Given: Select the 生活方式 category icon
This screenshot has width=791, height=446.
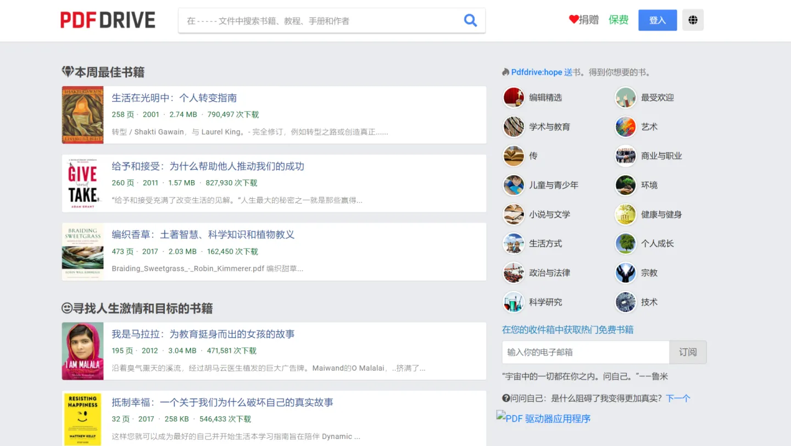Looking at the screenshot, I should [x=514, y=243].
